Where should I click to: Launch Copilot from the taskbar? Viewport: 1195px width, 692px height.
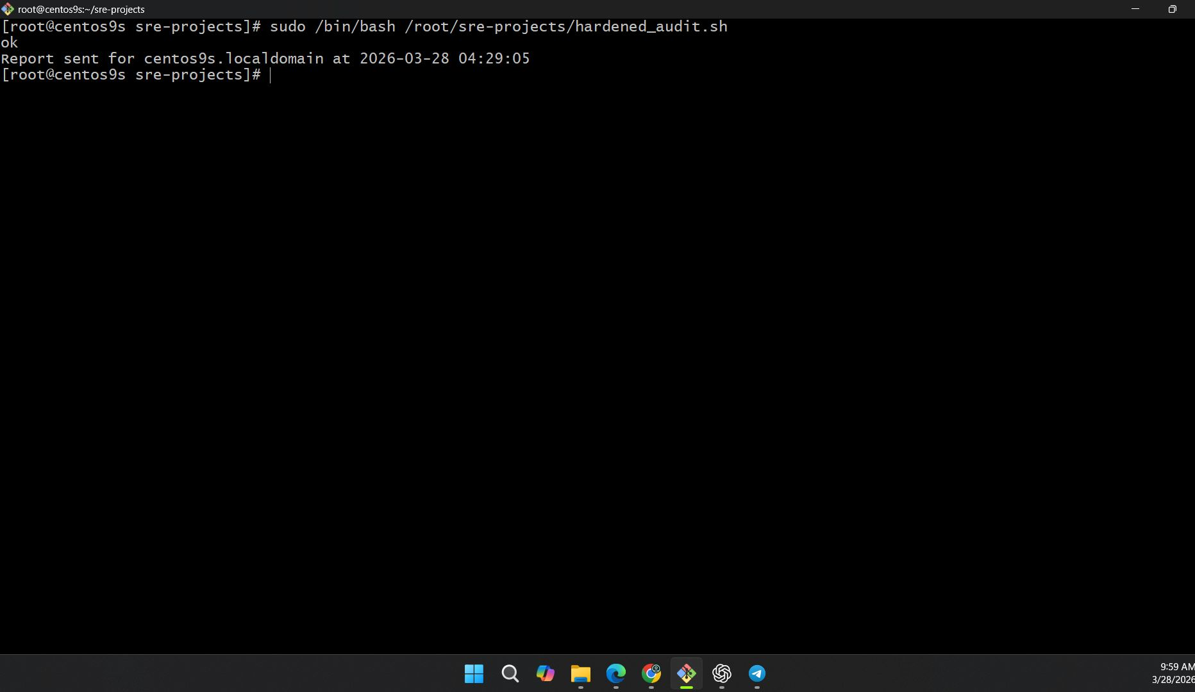coord(546,673)
